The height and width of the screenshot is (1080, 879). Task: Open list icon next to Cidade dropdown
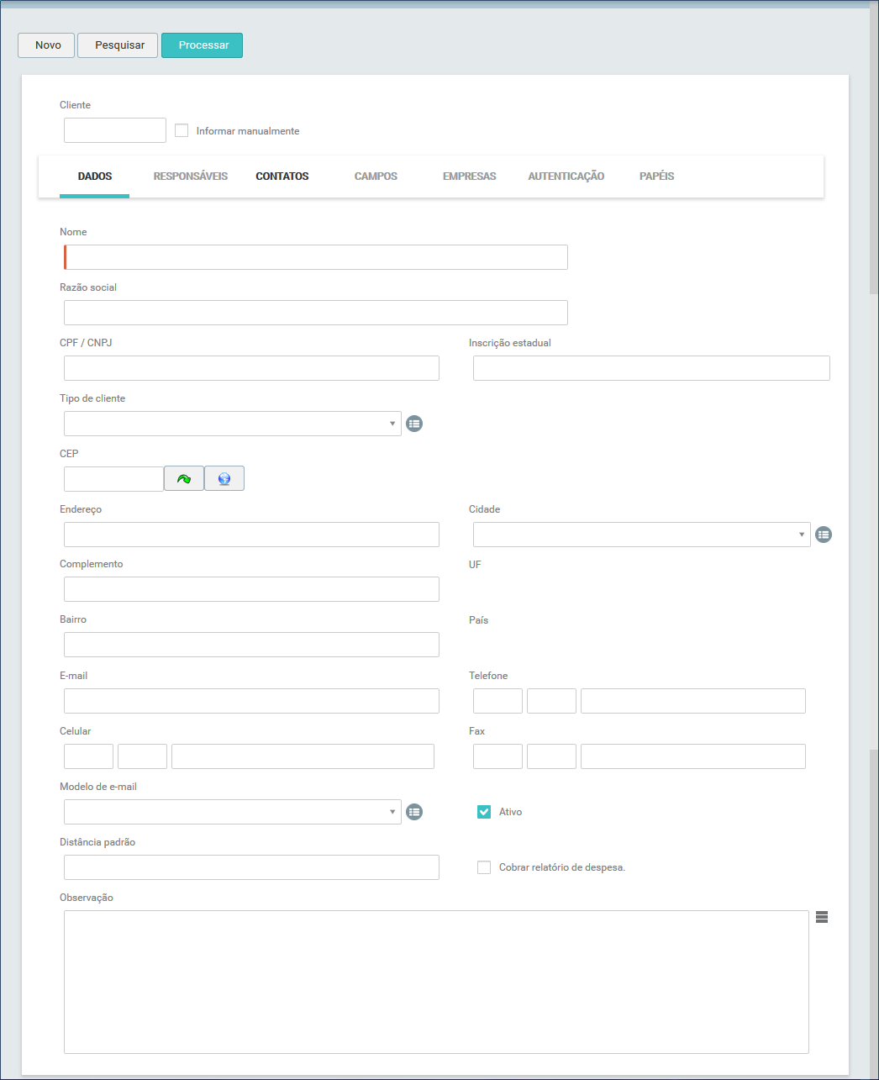(x=824, y=535)
